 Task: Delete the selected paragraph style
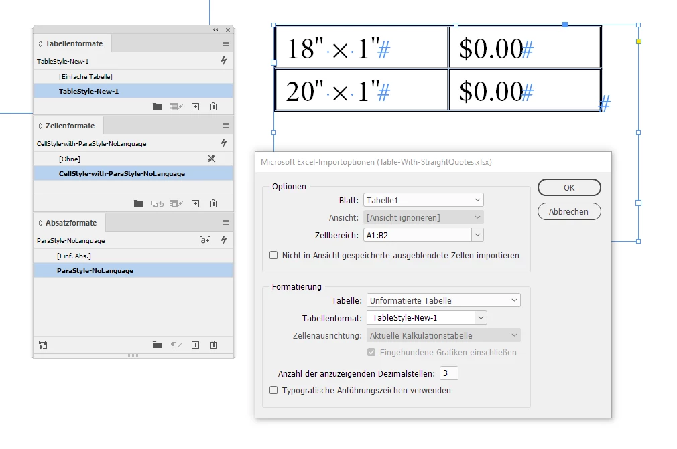tap(213, 345)
